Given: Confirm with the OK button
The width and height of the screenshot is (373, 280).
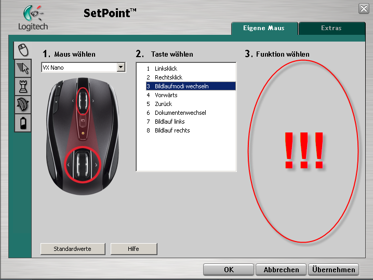Looking at the screenshot, I should (229, 270).
